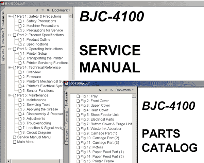Open bookmark '5. Sensor Functions'
The height and width of the screenshot is (163, 204).
pyautogui.click(x=38, y=91)
